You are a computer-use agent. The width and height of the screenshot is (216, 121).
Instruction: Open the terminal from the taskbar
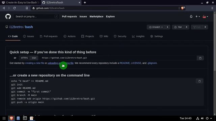25,118
